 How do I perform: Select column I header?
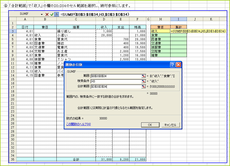pos(179,19)
